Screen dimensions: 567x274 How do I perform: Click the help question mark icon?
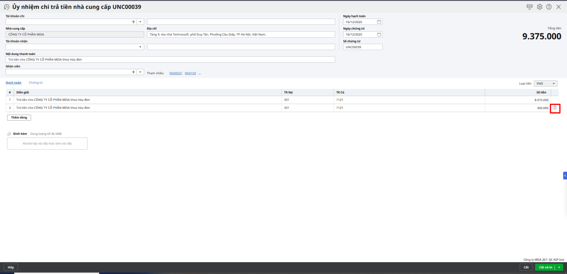coord(549,7)
